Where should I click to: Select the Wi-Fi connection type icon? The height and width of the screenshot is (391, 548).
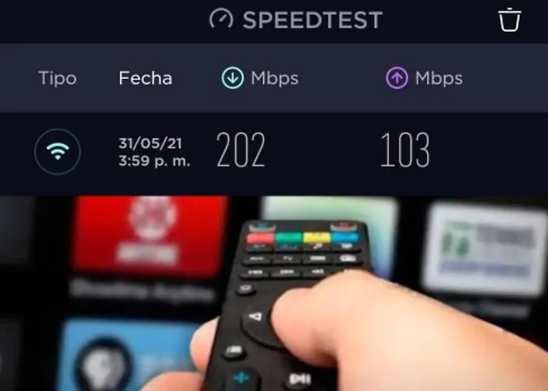coord(58,152)
